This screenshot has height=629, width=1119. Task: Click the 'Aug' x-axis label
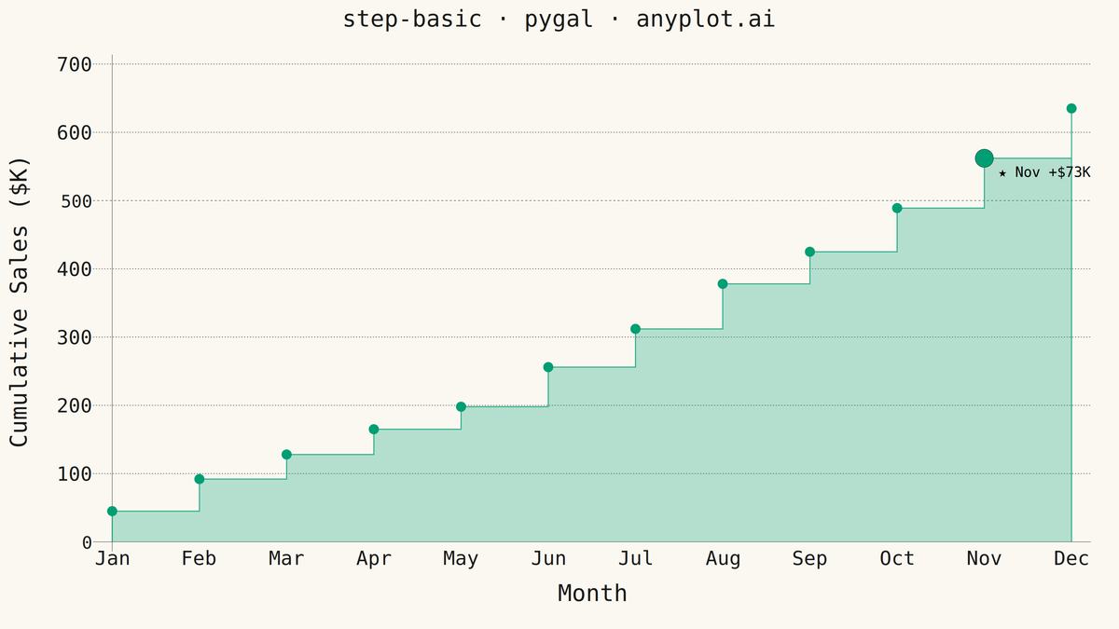[x=723, y=559]
